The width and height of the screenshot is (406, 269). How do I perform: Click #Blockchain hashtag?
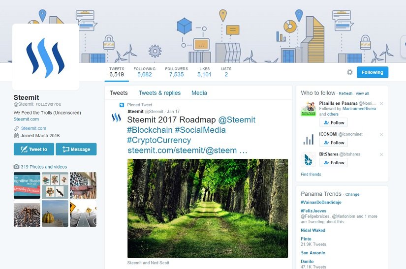[x=150, y=130]
